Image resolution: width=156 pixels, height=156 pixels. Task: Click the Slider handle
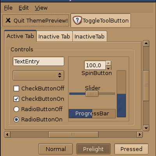[92, 94]
